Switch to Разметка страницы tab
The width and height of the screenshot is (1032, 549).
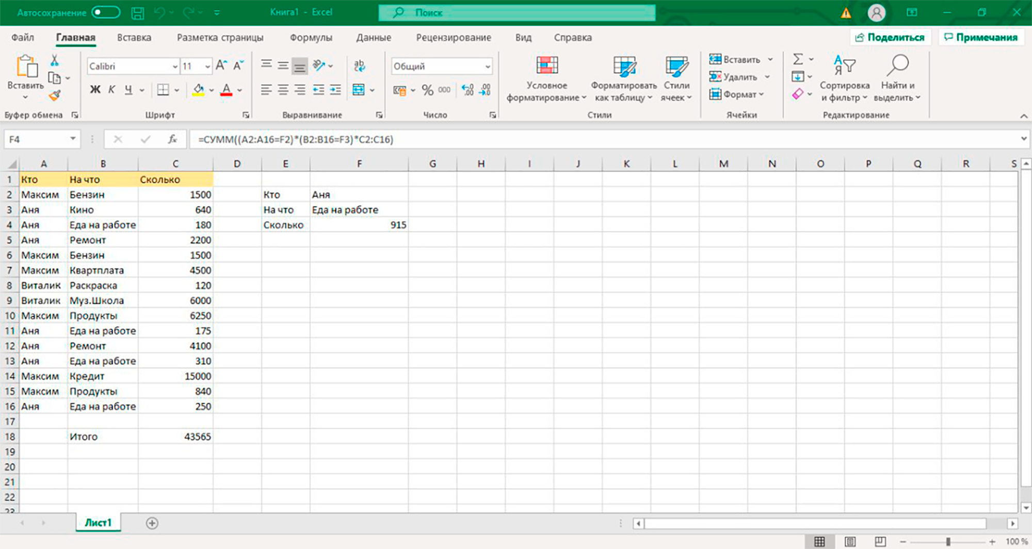pos(220,37)
